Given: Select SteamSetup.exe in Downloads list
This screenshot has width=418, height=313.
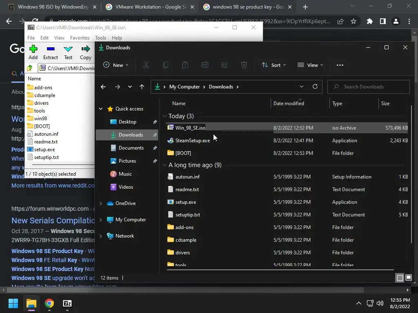Looking at the screenshot, I should pyautogui.click(x=287, y=141).
